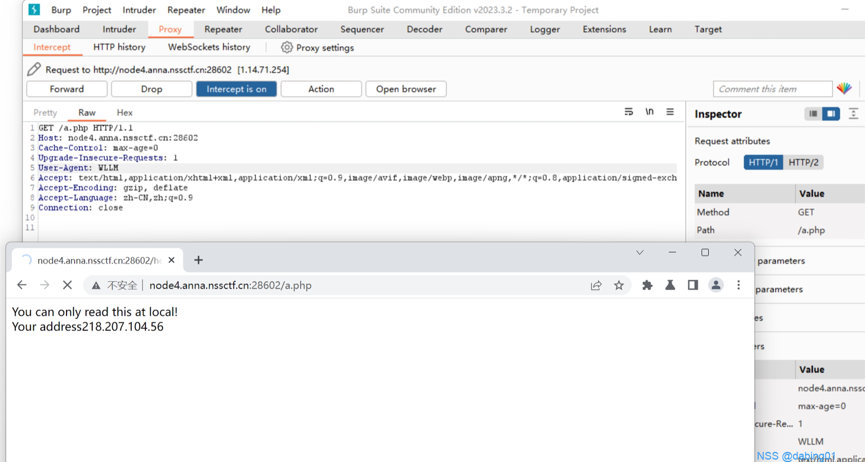
Task: Select HTTP/1 protocol in Inspector
Action: (763, 162)
